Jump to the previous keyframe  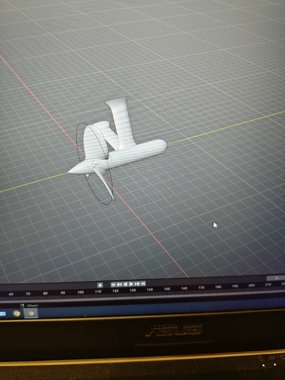(120, 284)
